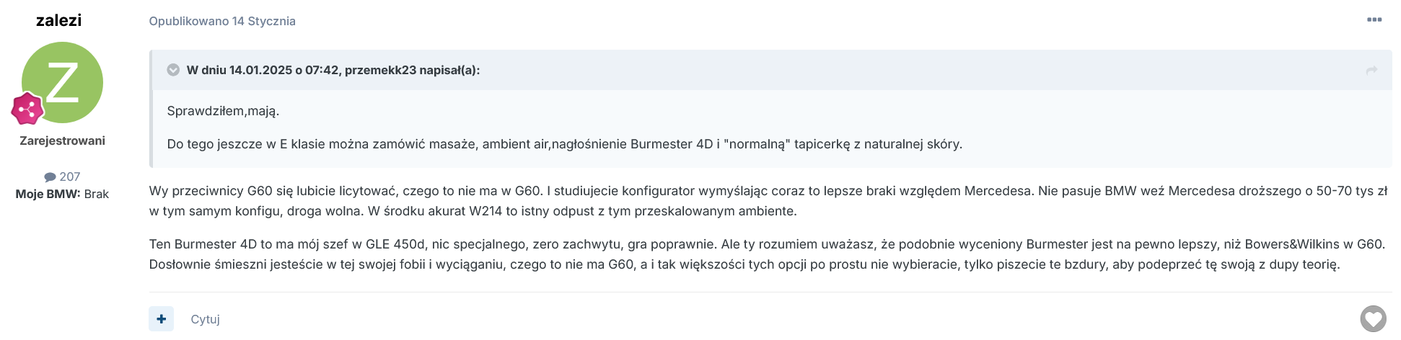Go to quoted post via arrow icon
The height and width of the screenshot is (340, 1401).
(1371, 70)
